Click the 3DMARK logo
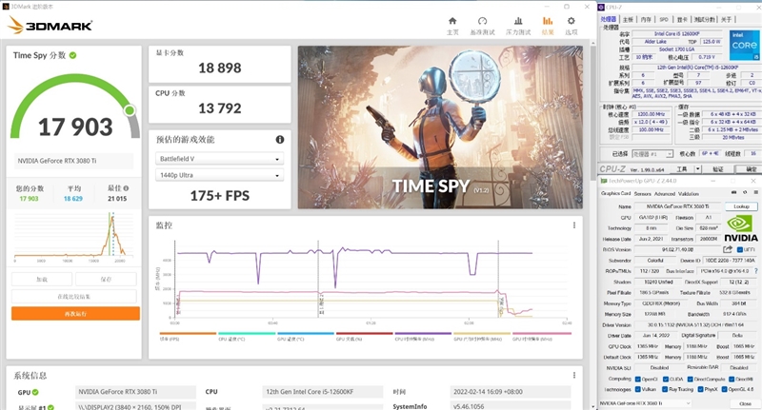The height and width of the screenshot is (410, 762). (50, 26)
